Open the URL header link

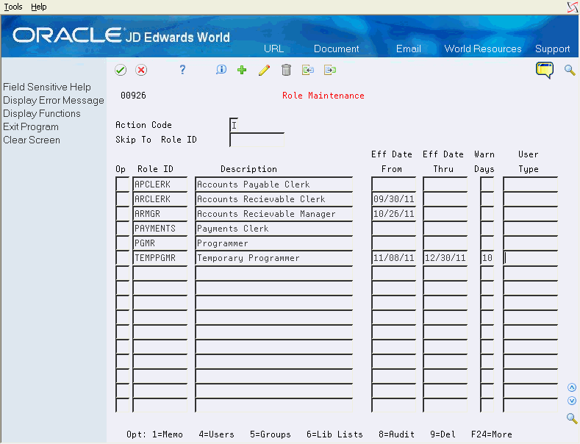(273, 49)
